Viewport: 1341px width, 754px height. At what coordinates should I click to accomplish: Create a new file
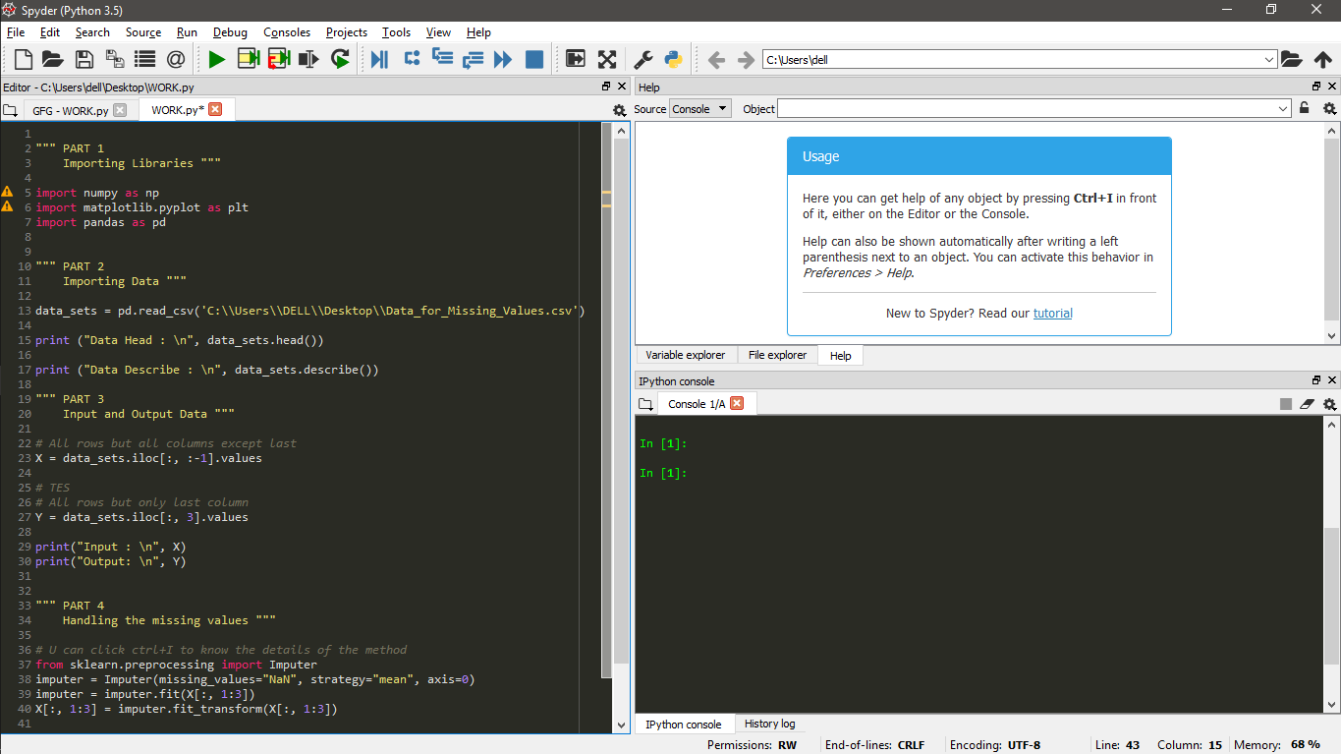coord(23,60)
